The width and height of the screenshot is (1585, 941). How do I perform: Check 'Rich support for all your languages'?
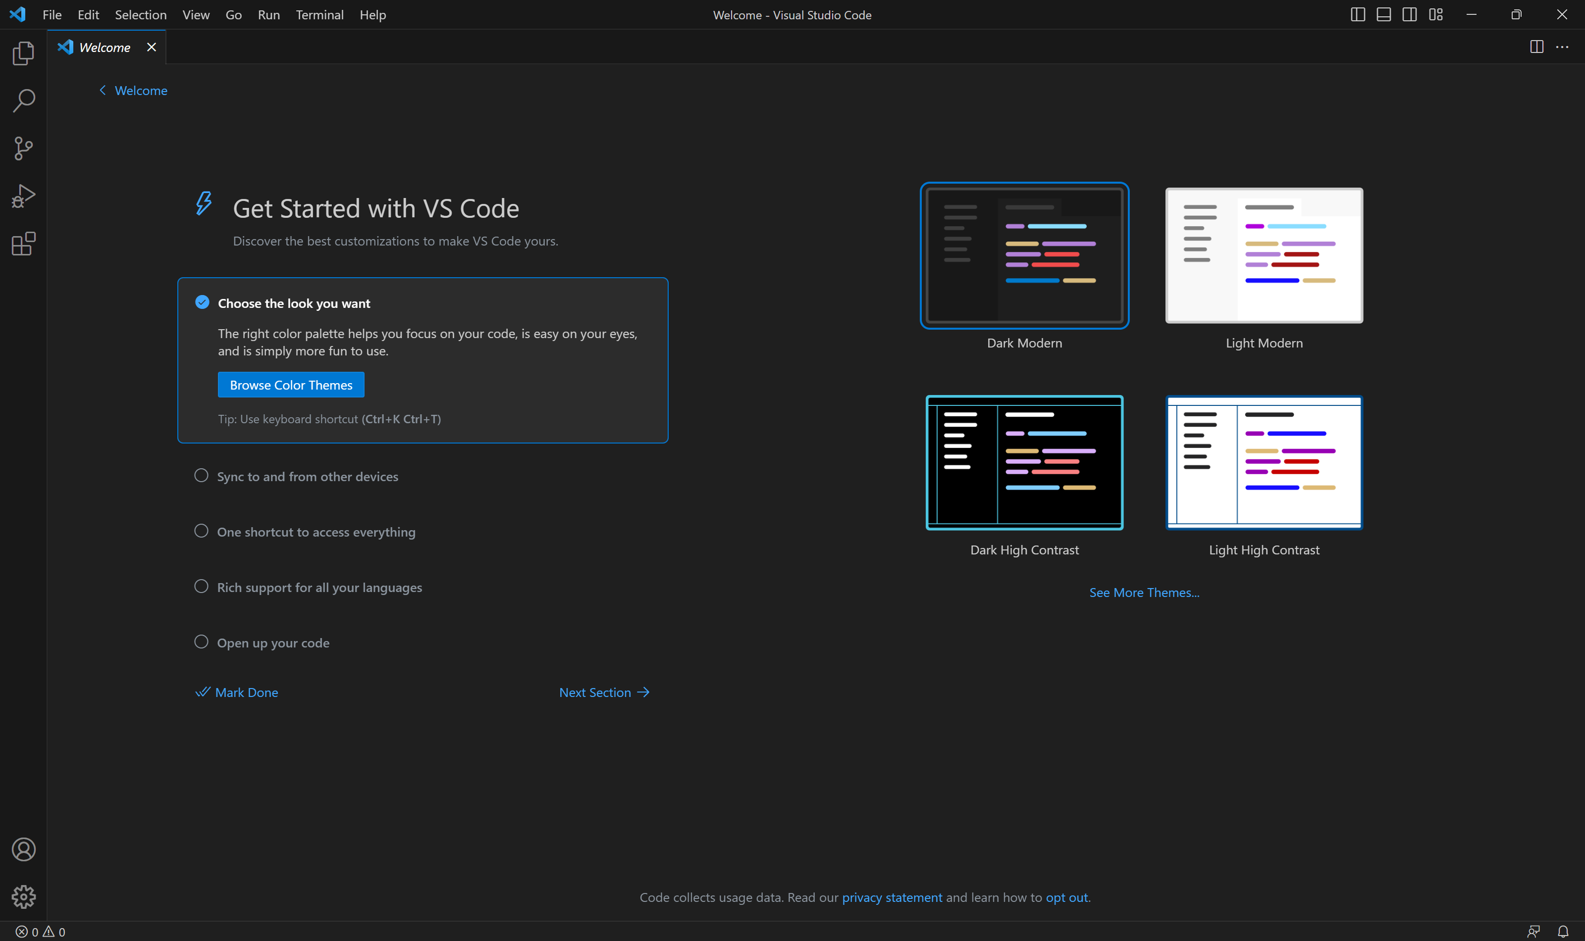[201, 587]
